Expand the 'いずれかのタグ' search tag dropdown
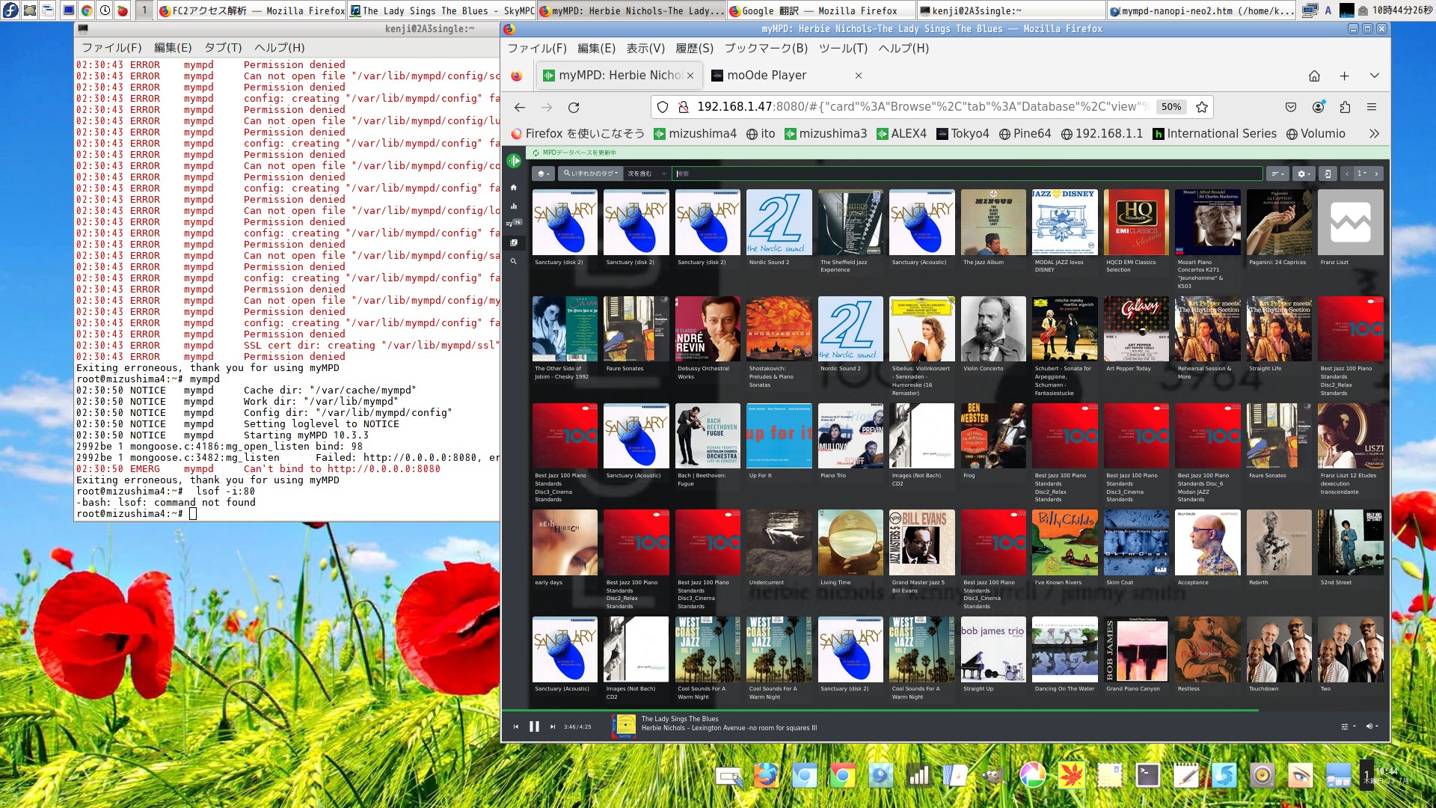This screenshot has width=1436, height=808. click(590, 174)
